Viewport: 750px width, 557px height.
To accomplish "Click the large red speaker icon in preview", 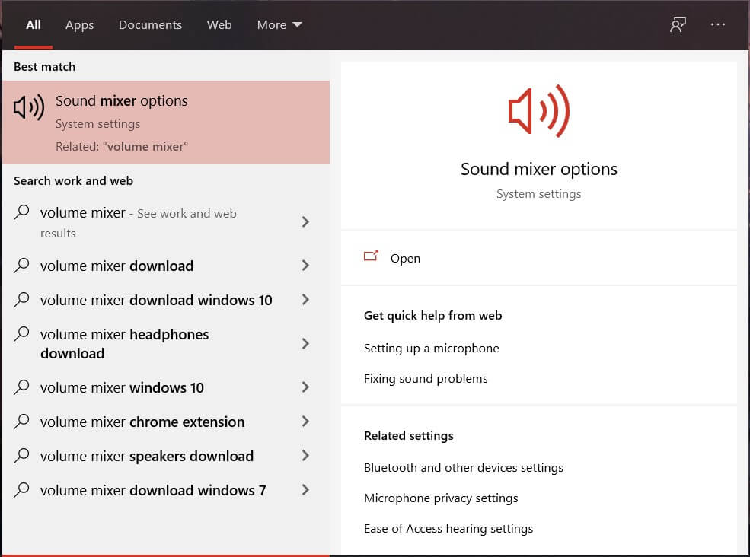I will (x=538, y=111).
